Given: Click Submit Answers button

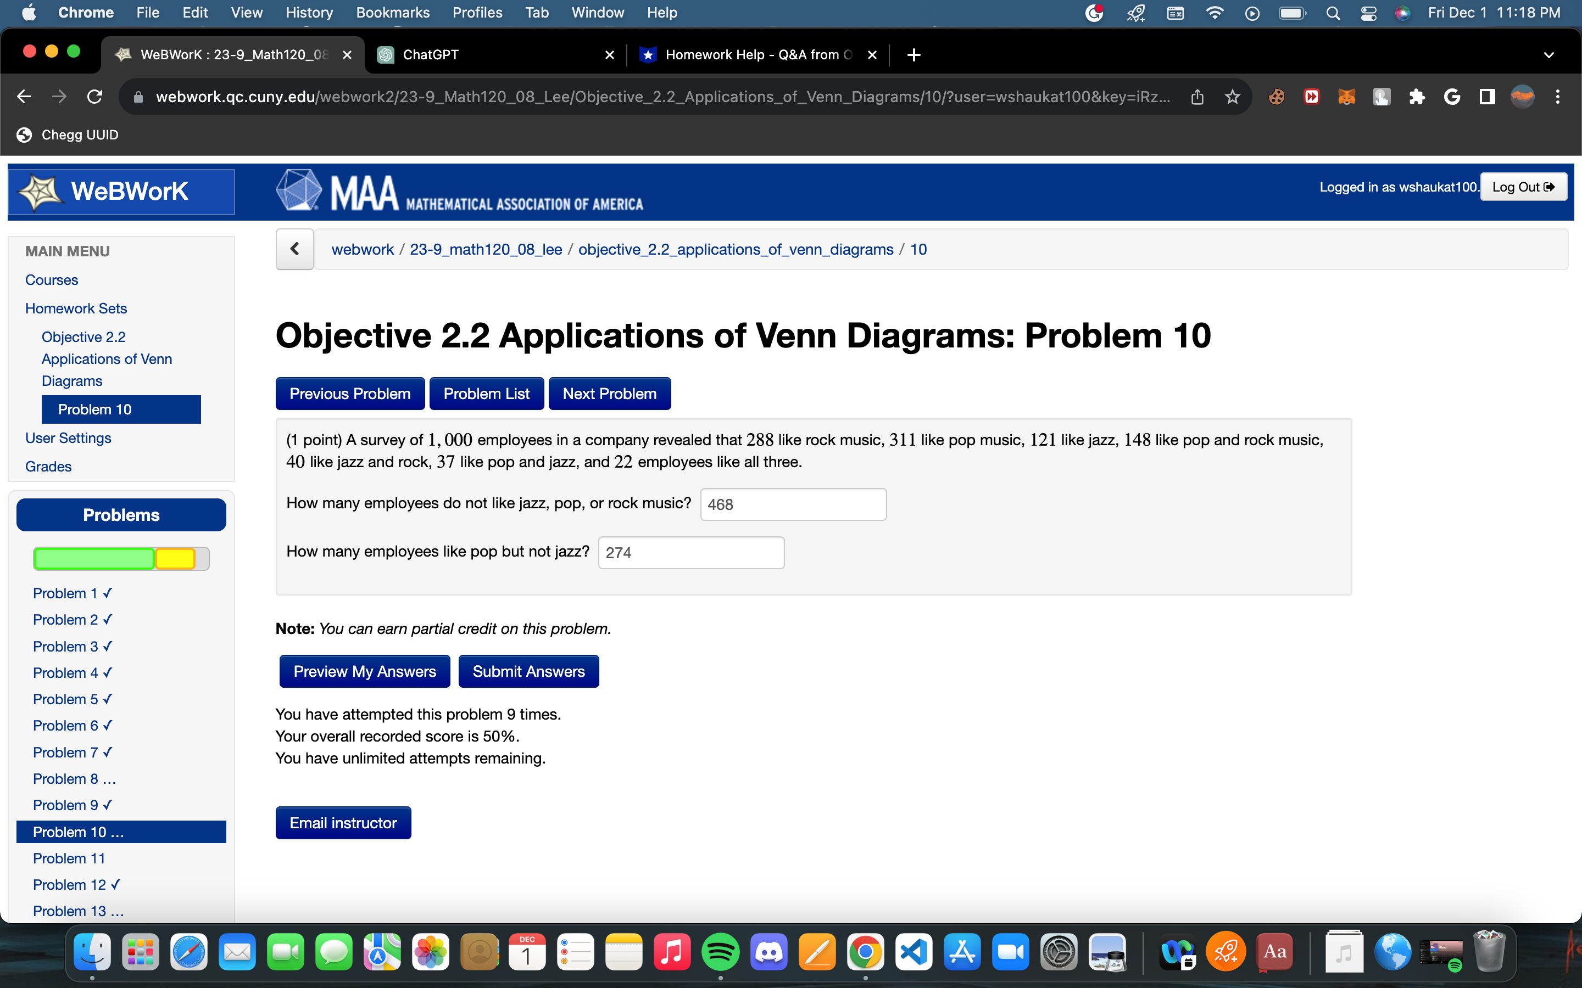Looking at the screenshot, I should [x=528, y=671].
